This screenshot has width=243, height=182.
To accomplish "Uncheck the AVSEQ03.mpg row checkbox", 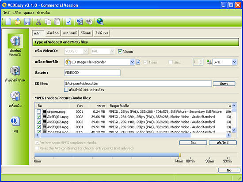I will (39, 127).
